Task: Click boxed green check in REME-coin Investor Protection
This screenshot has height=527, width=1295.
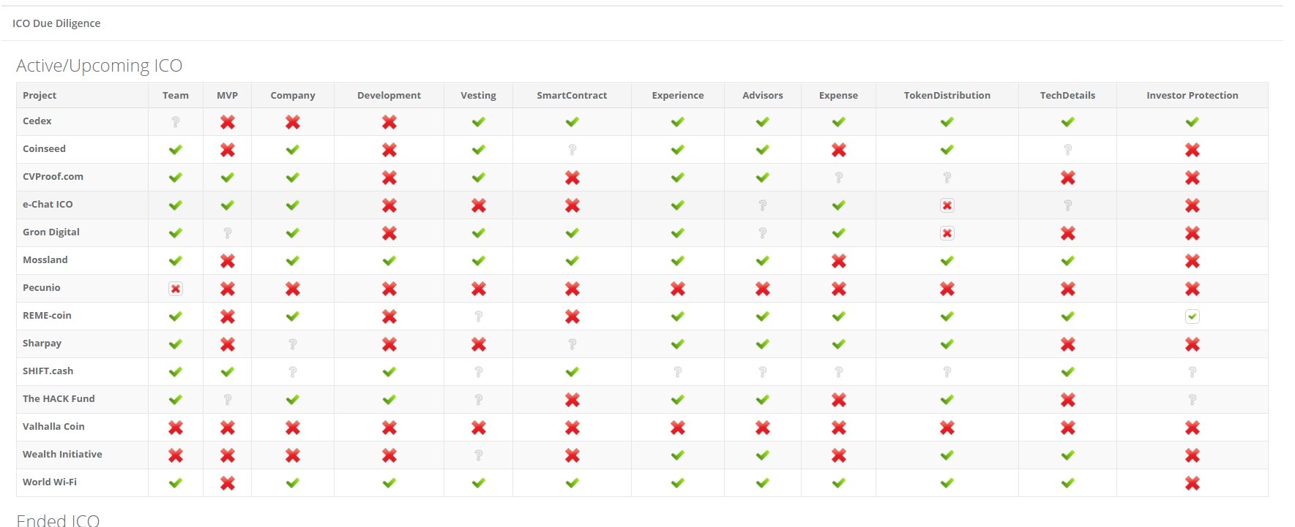Action: coord(1193,316)
